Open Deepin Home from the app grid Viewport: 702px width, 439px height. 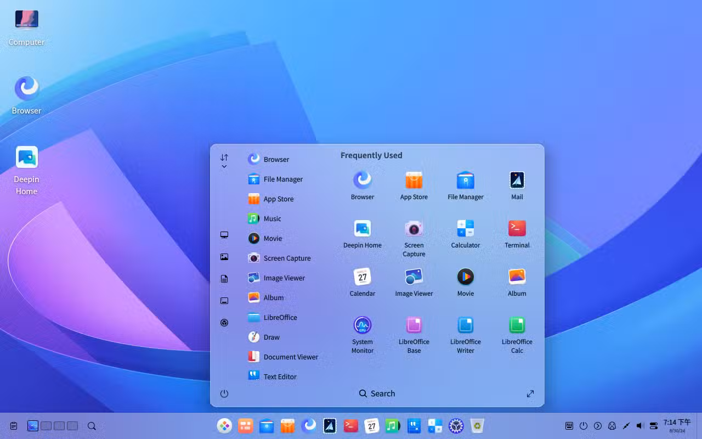click(362, 233)
